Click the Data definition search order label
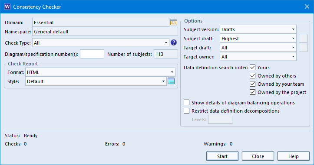Viewport: 314px width, 165px height. (216, 68)
